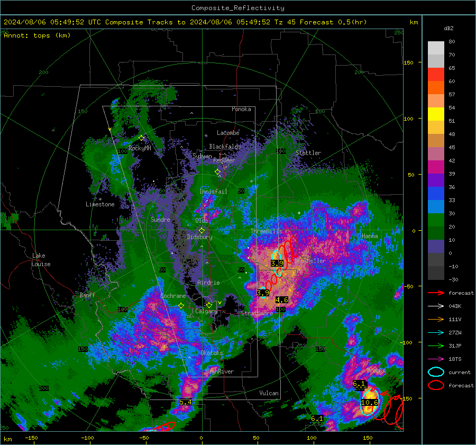
Task: Click the Calgary city label
Action: [x=206, y=311]
